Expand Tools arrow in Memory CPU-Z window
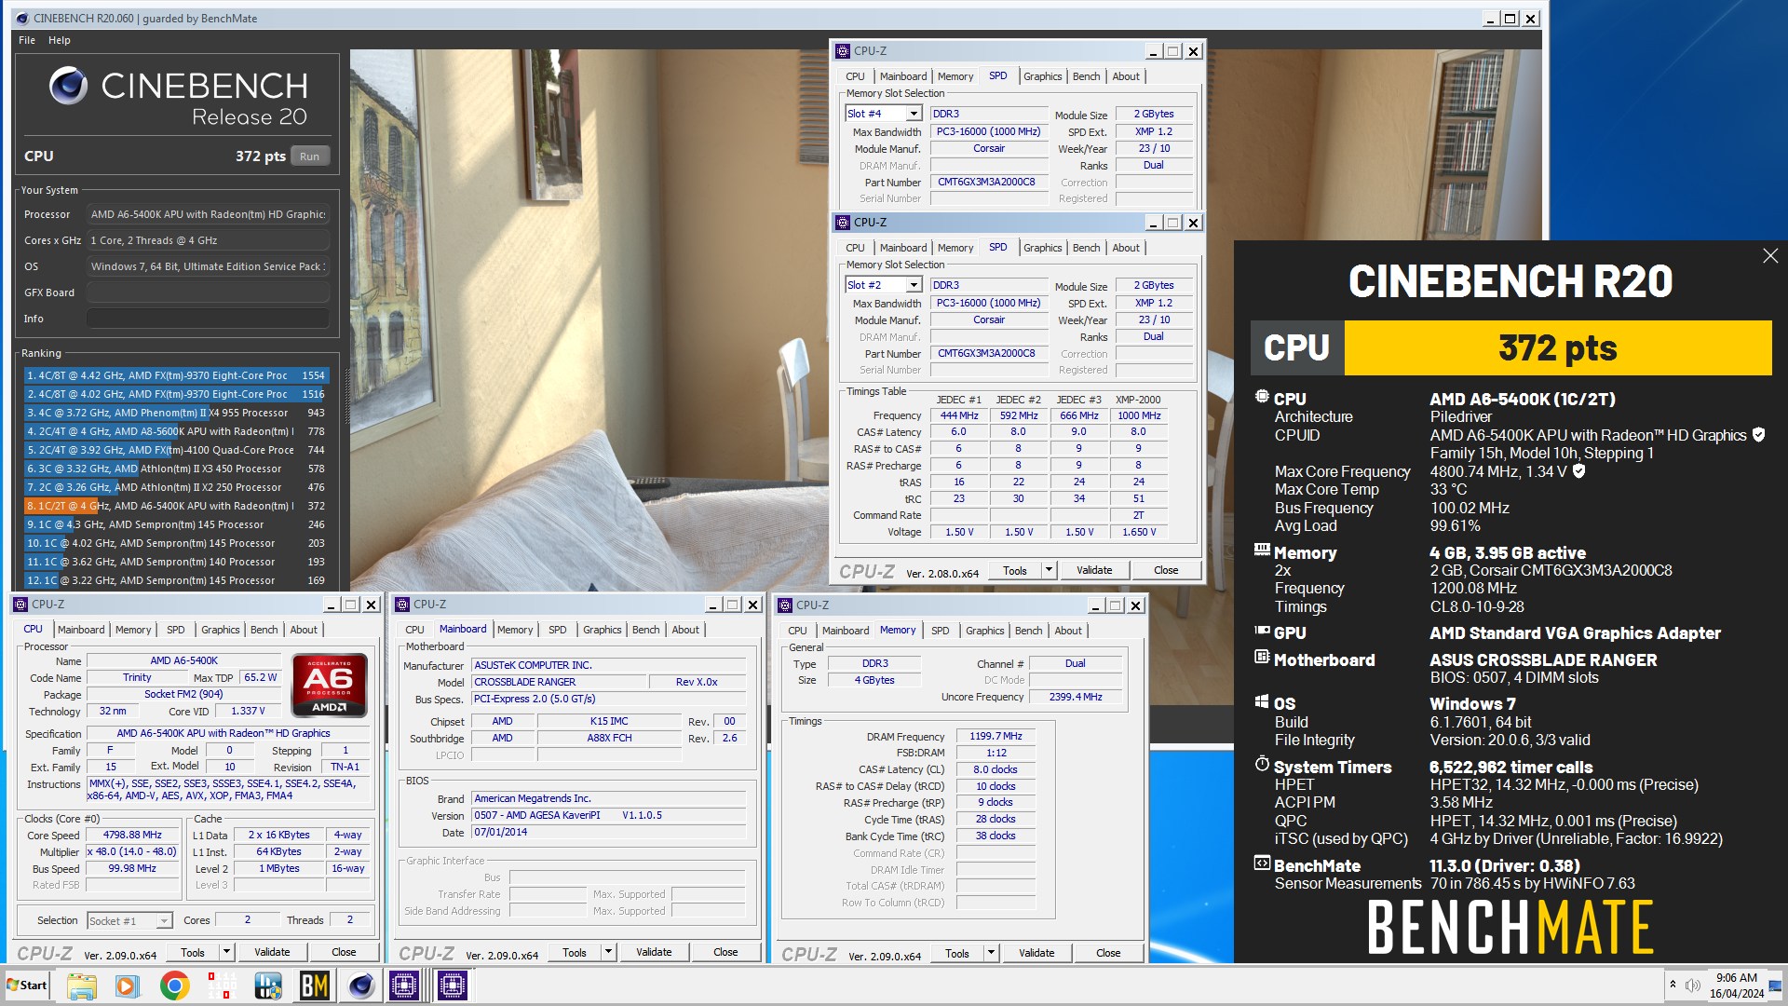1788x1006 pixels. pyautogui.click(x=991, y=953)
